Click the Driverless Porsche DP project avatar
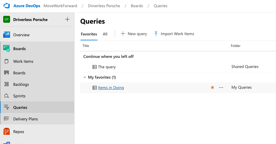 click(x=7, y=20)
